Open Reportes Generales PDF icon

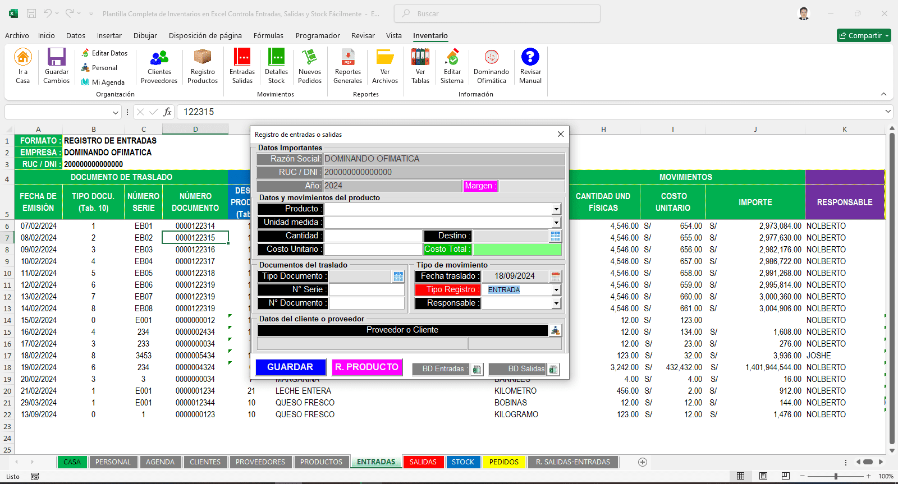tap(348, 57)
